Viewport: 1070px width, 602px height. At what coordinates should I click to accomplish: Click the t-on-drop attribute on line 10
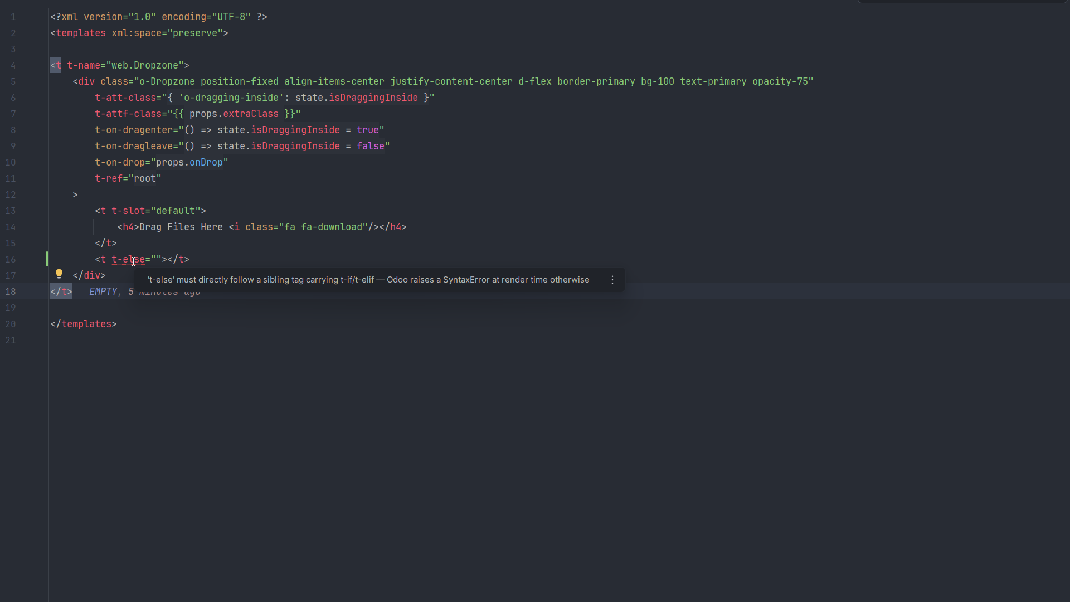tap(162, 162)
